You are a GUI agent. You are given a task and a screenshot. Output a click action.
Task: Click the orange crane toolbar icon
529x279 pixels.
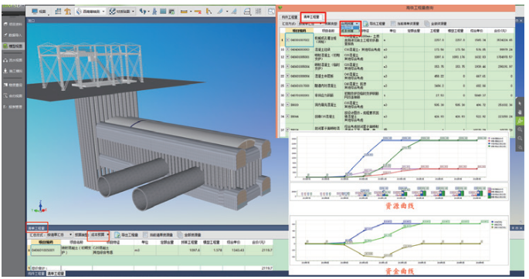point(68,12)
